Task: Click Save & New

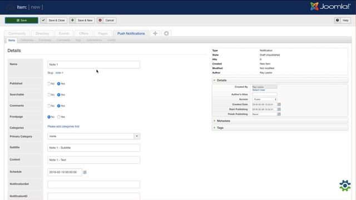Action: pos(82,20)
